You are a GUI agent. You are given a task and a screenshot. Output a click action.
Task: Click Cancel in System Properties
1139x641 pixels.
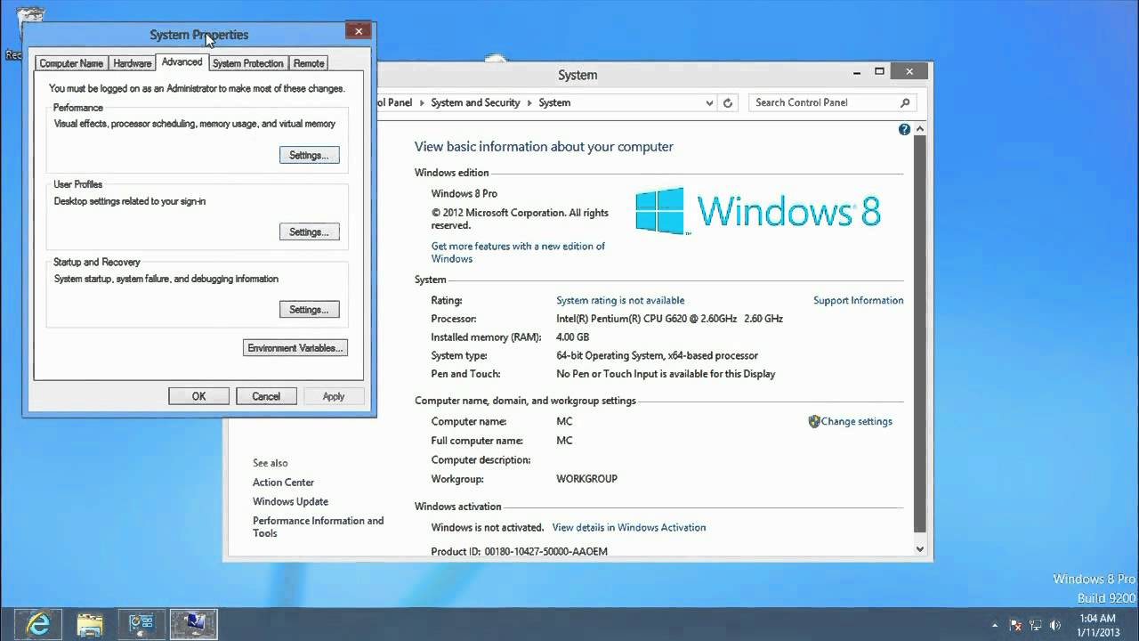coord(266,396)
